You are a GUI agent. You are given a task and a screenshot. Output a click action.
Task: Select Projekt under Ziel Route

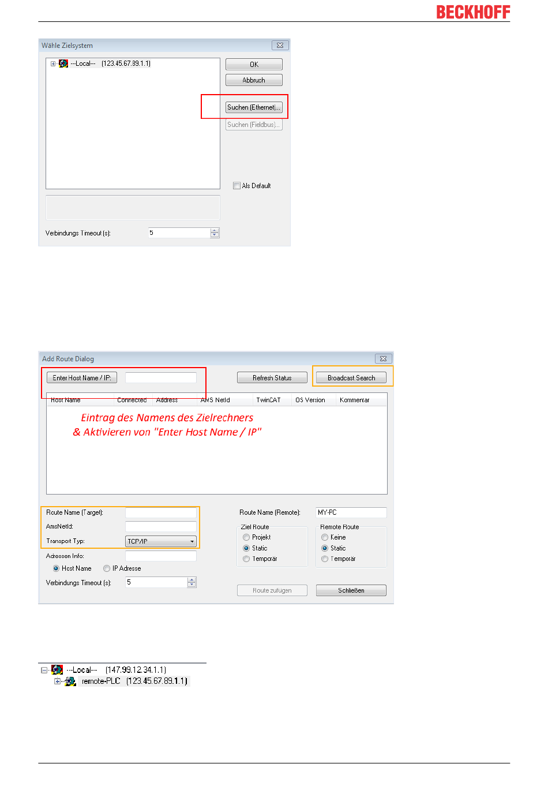click(246, 537)
